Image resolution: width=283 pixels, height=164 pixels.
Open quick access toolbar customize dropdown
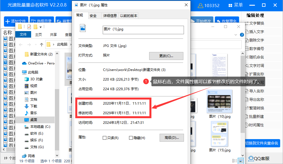coord(40,27)
